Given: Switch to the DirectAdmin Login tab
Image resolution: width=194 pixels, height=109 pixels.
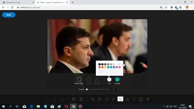Looking at the screenshot, I should pos(18,2).
